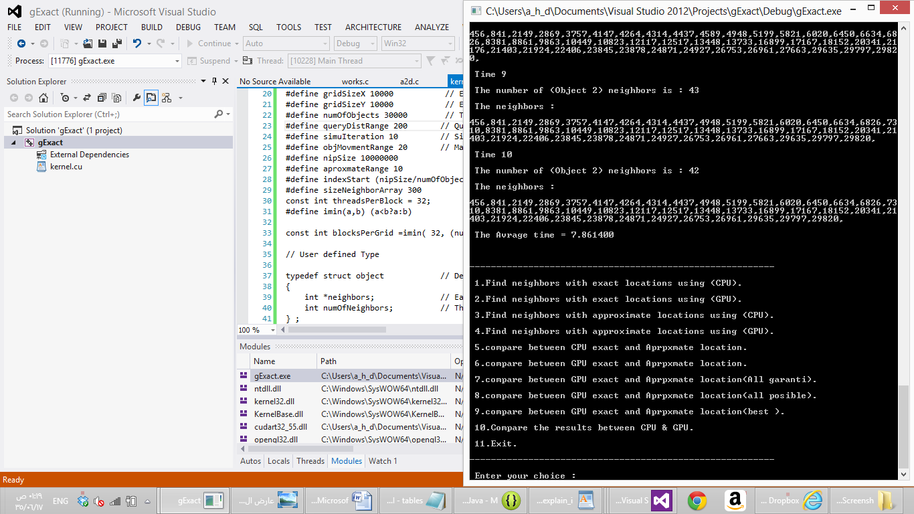Click the Home icon in Solution Explorer

[x=43, y=98]
